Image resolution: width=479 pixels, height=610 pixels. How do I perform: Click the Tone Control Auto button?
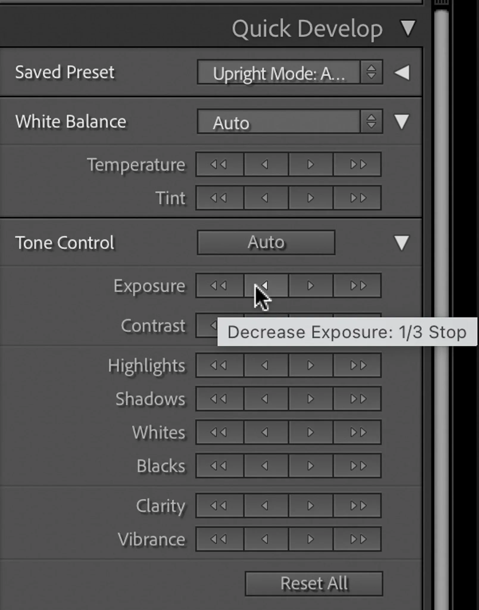266,242
